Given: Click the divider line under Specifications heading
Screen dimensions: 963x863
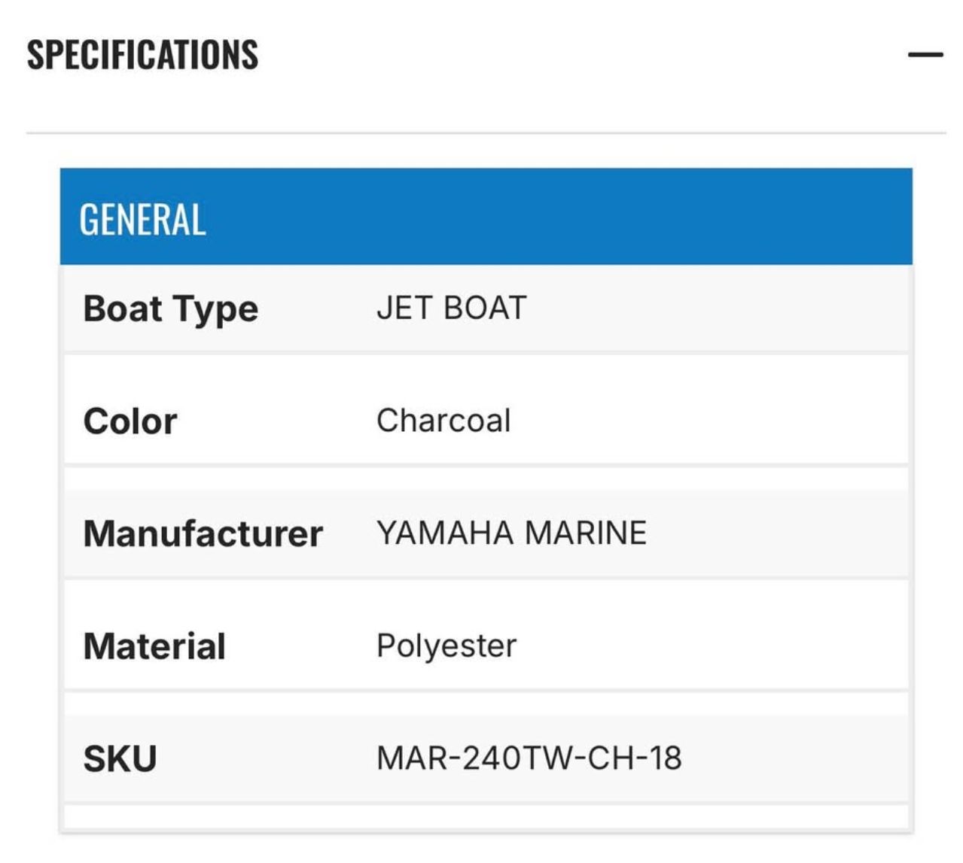Looking at the screenshot, I should point(486,133).
